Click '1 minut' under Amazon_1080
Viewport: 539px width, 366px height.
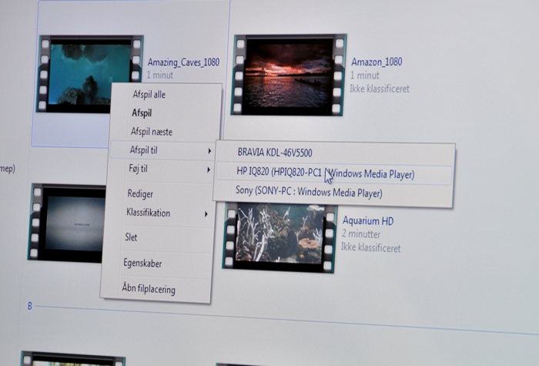pos(365,76)
